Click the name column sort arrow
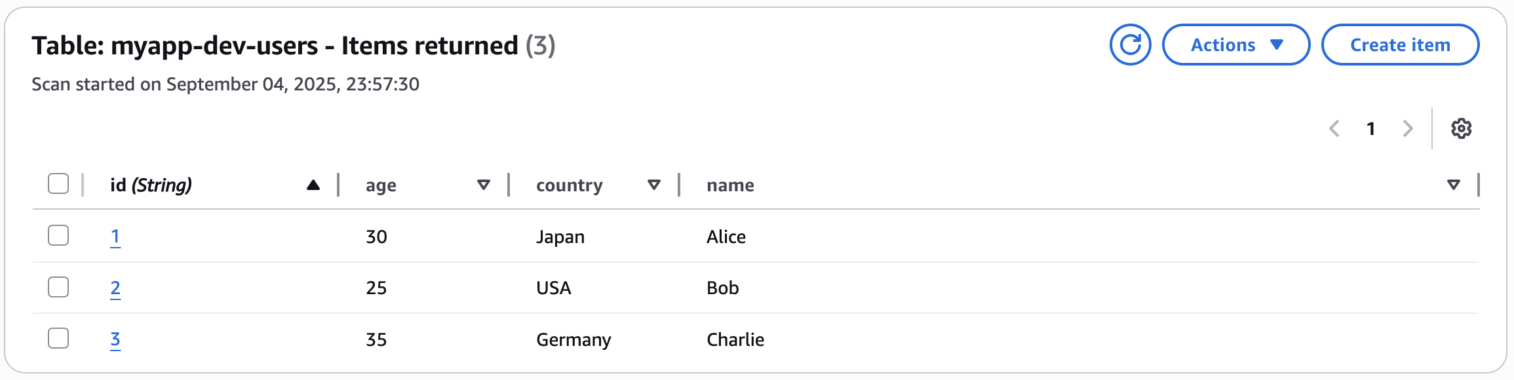The height and width of the screenshot is (380, 1514). pos(1453,185)
